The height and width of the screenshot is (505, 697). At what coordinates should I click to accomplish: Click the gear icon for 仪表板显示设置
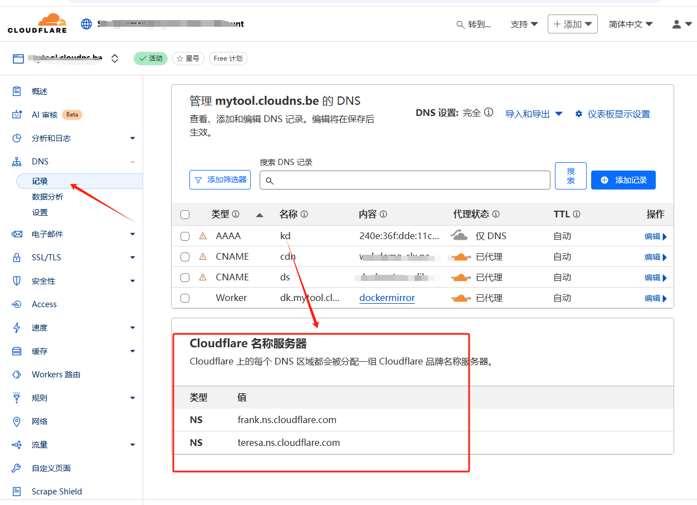pyautogui.click(x=579, y=114)
